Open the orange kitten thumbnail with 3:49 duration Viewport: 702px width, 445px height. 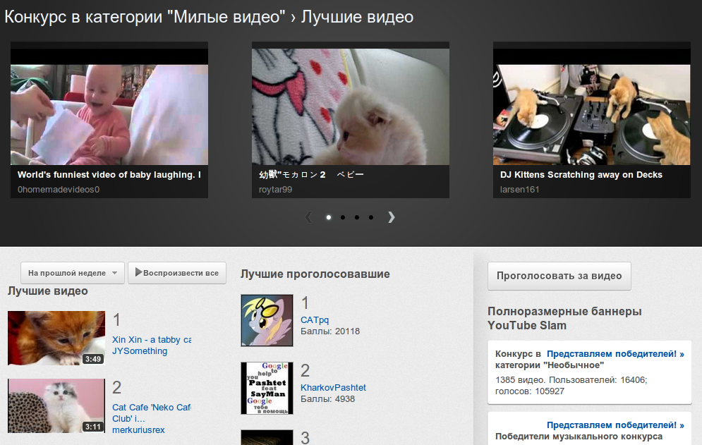click(x=56, y=338)
